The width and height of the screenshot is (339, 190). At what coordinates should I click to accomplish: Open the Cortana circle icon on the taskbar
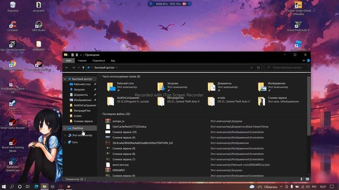20,186
